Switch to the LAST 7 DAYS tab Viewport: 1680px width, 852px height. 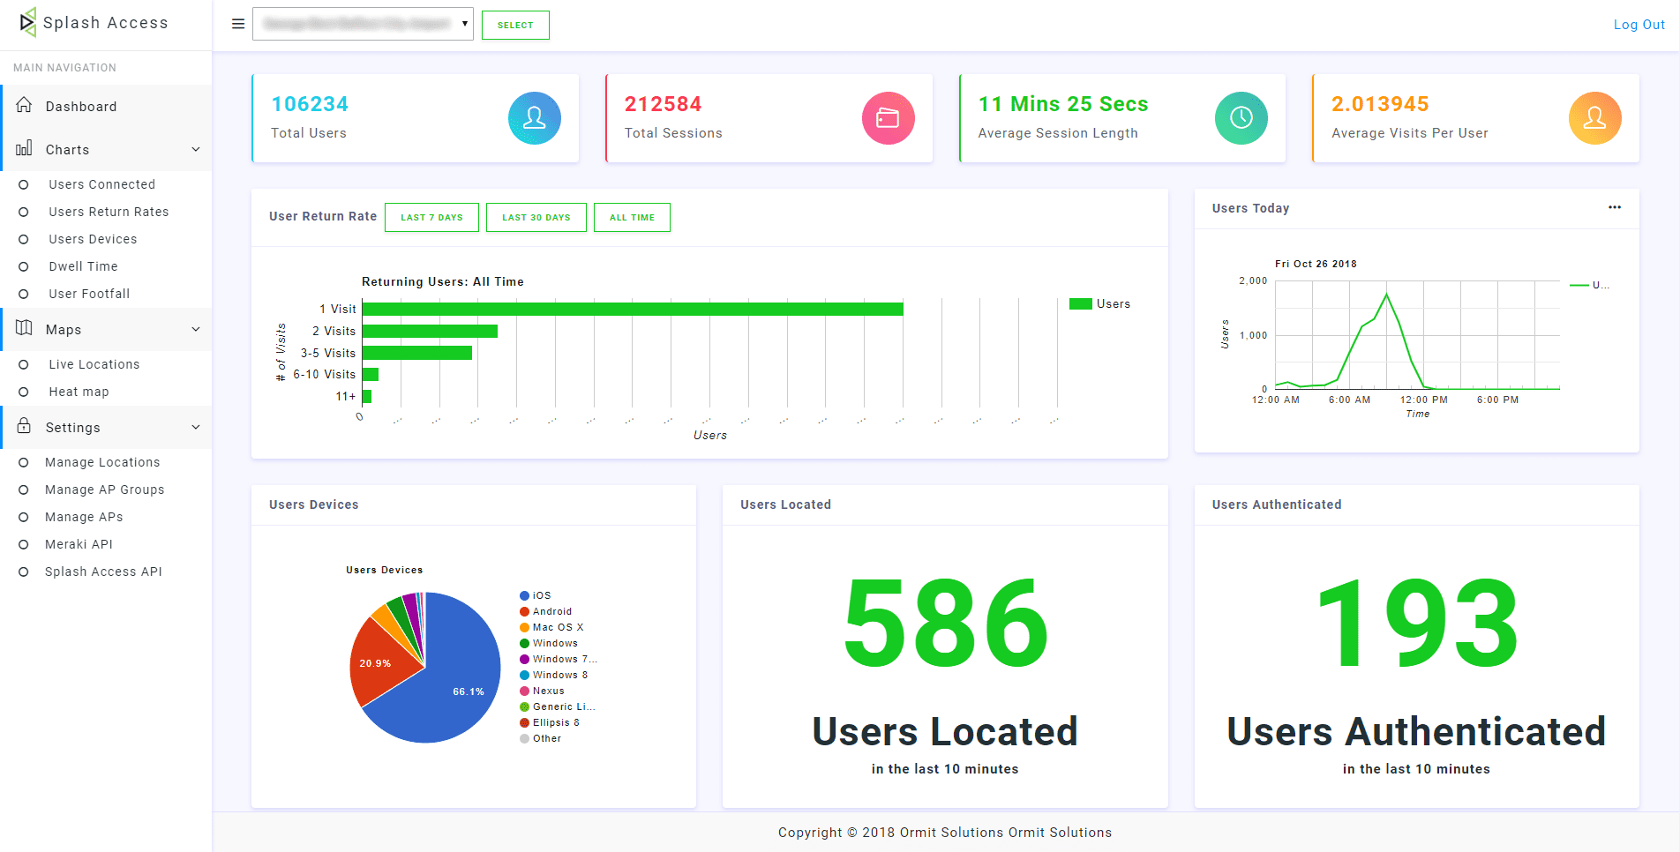(x=431, y=217)
